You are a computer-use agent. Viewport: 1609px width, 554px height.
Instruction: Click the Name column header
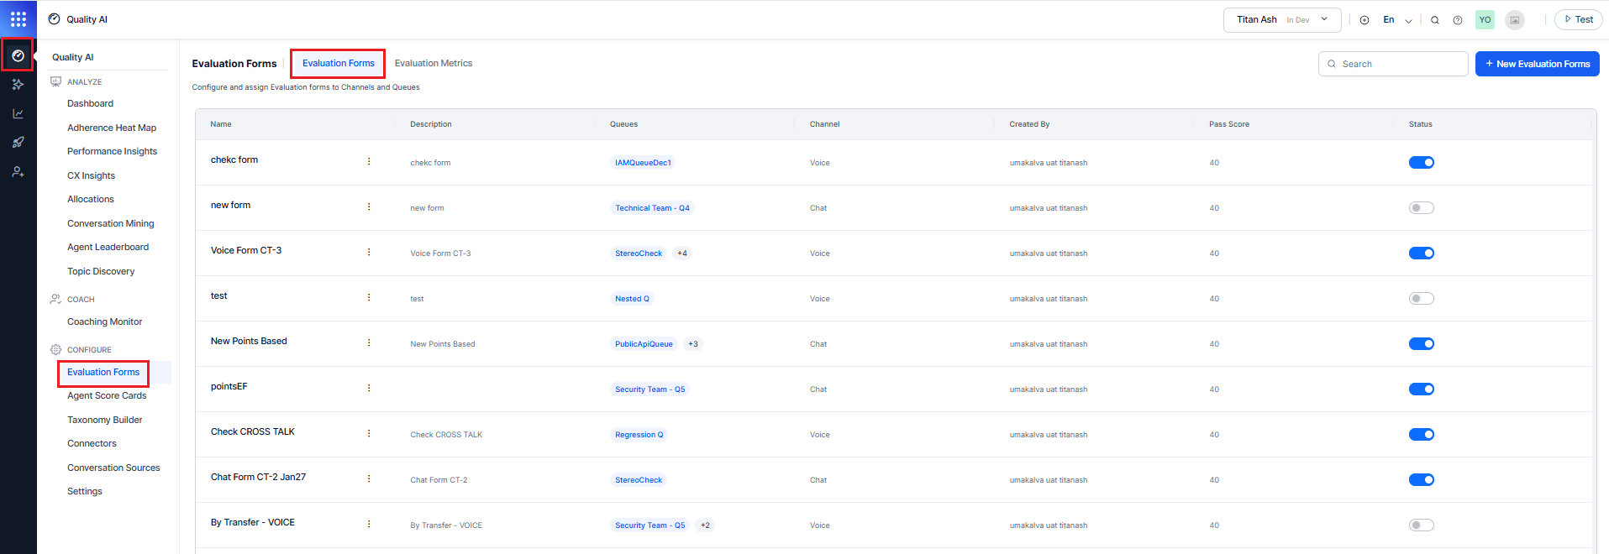click(221, 124)
